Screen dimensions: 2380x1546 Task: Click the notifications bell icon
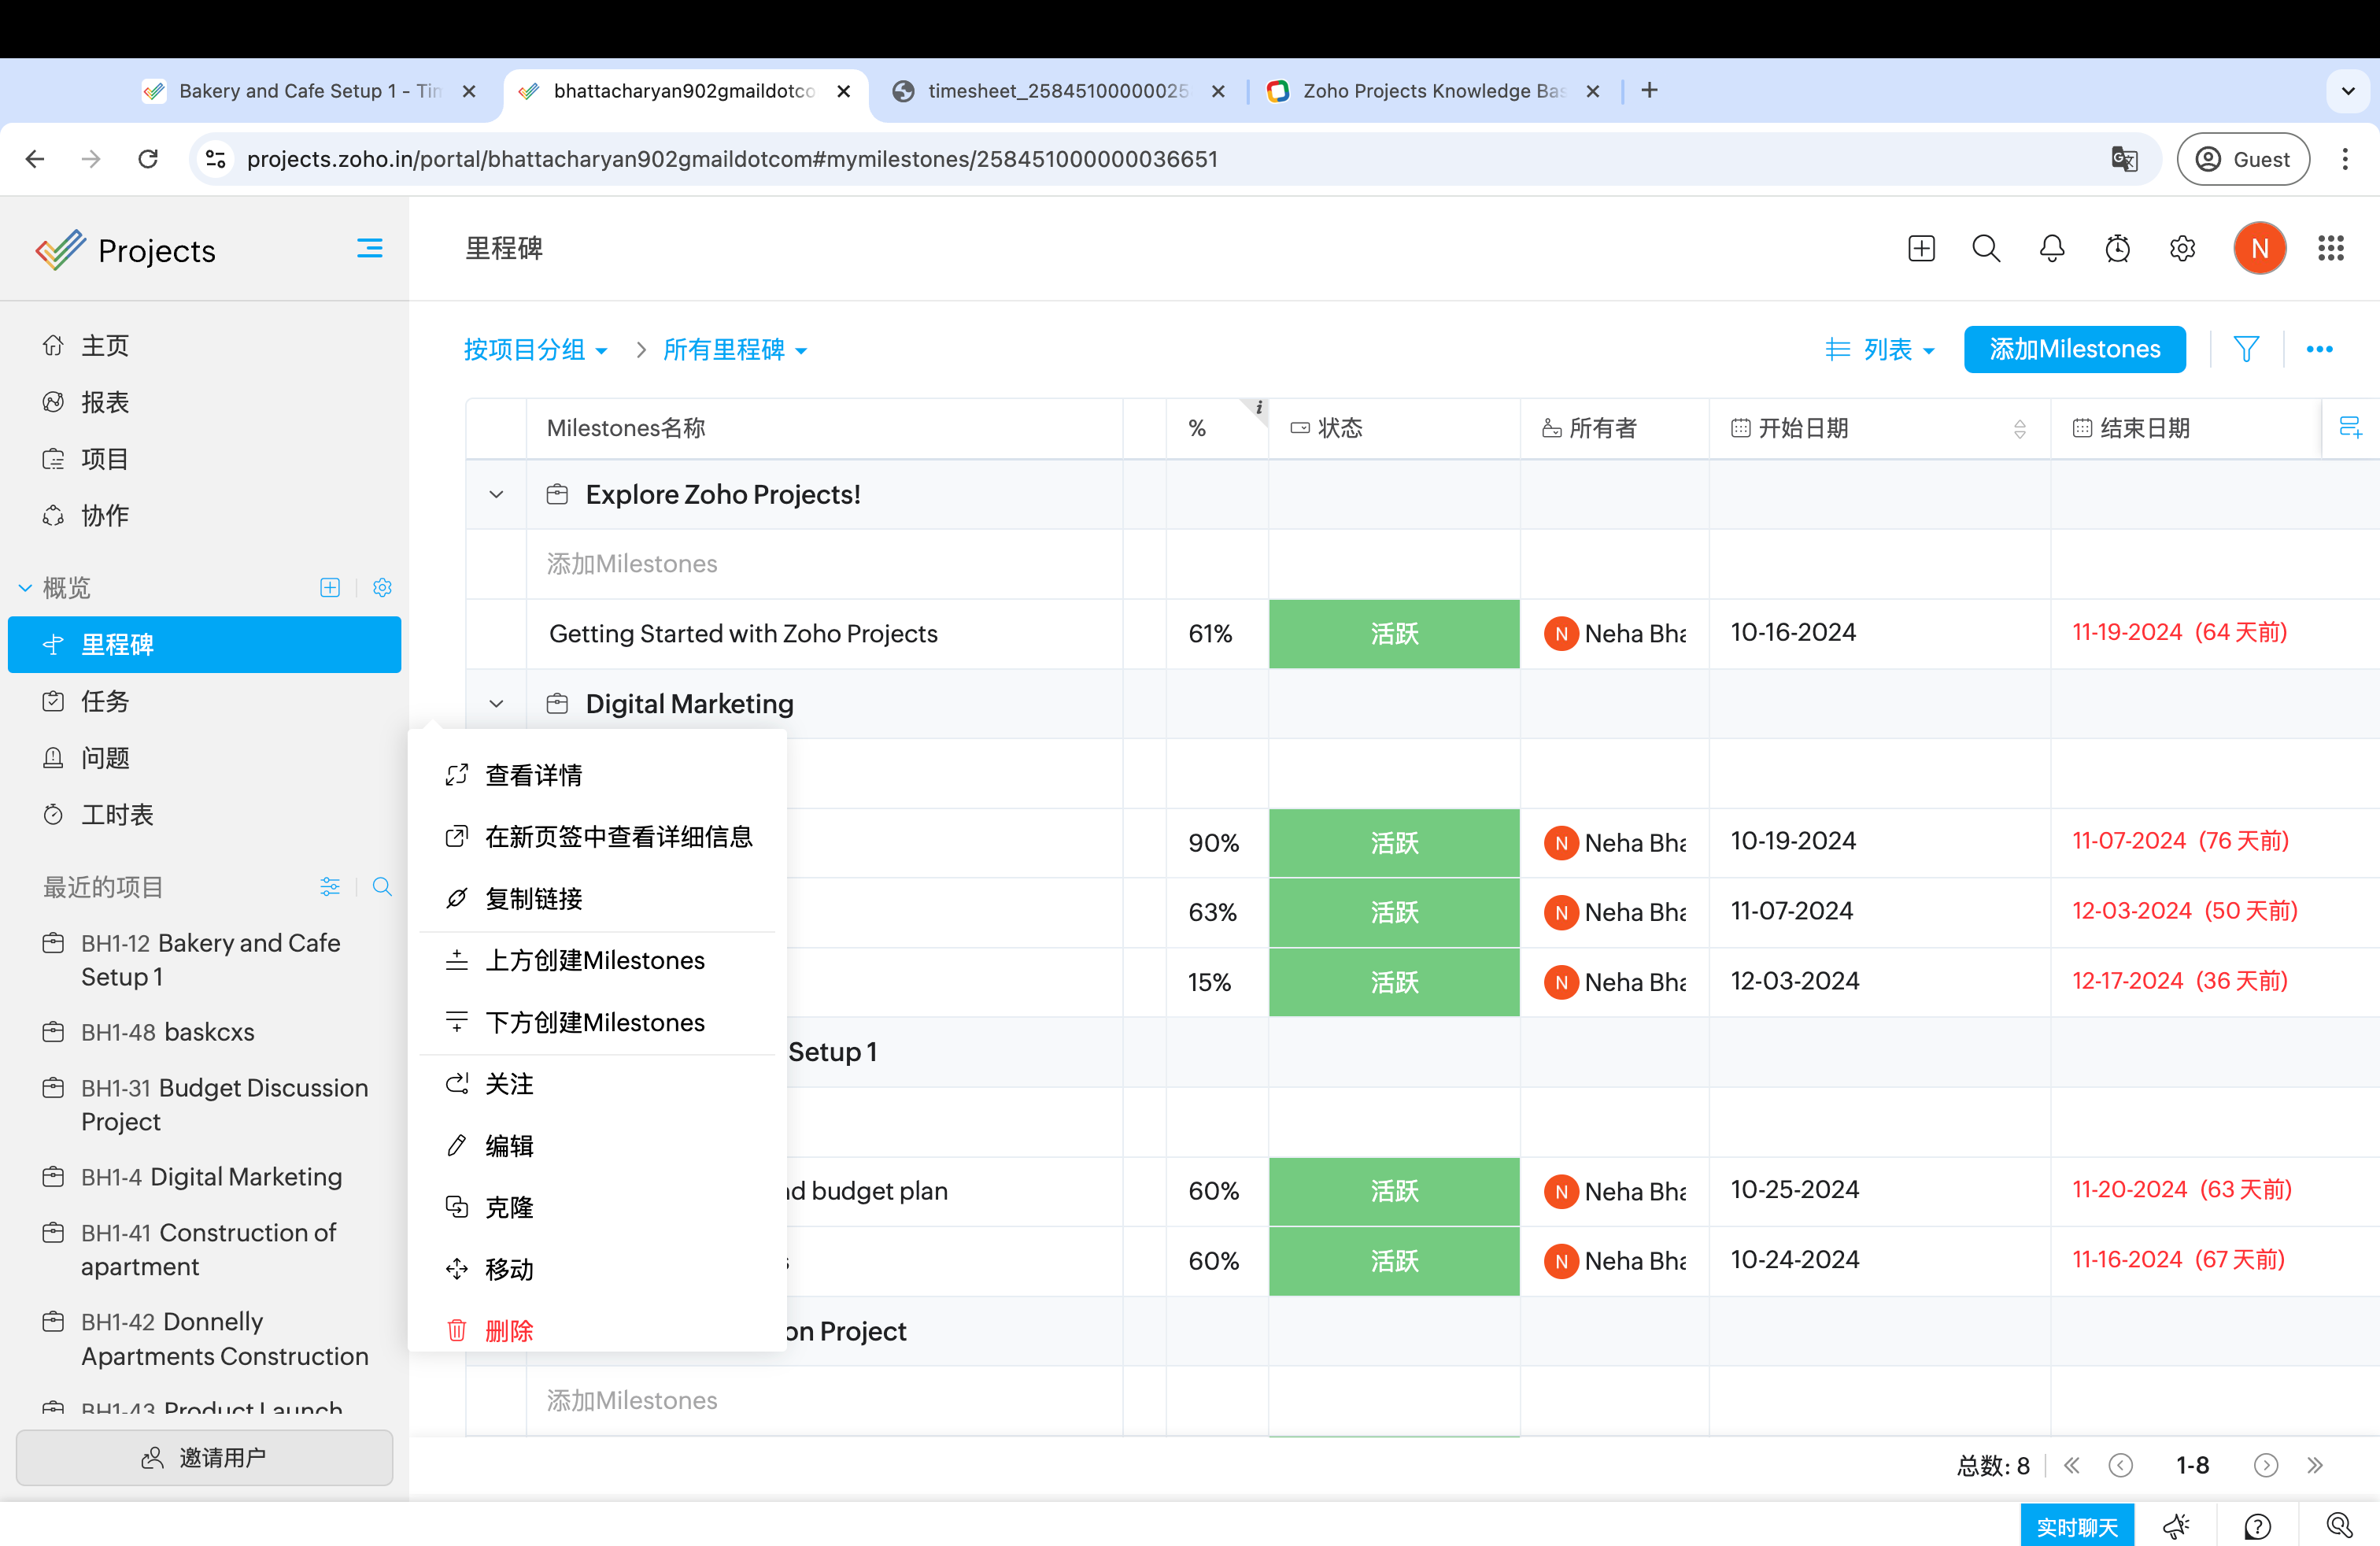pyautogui.click(x=2051, y=248)
